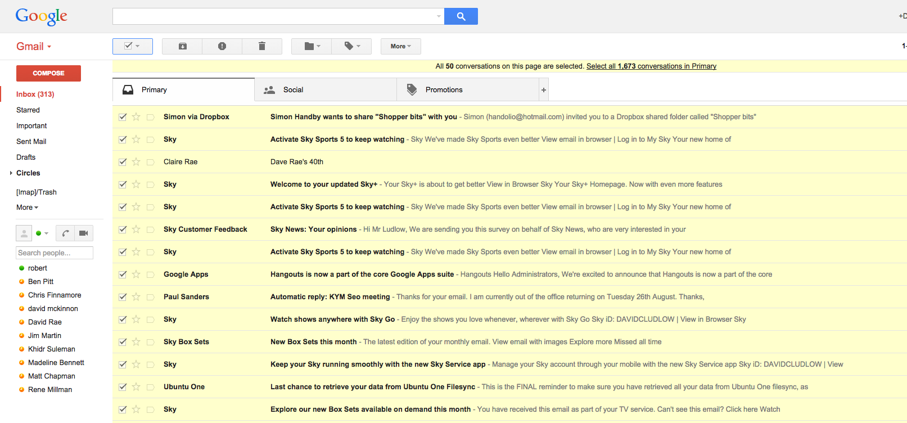Star the Sky Box Sets email
Image resolution: width=907 pixels, height=423 pixels.
coord(136,342)
